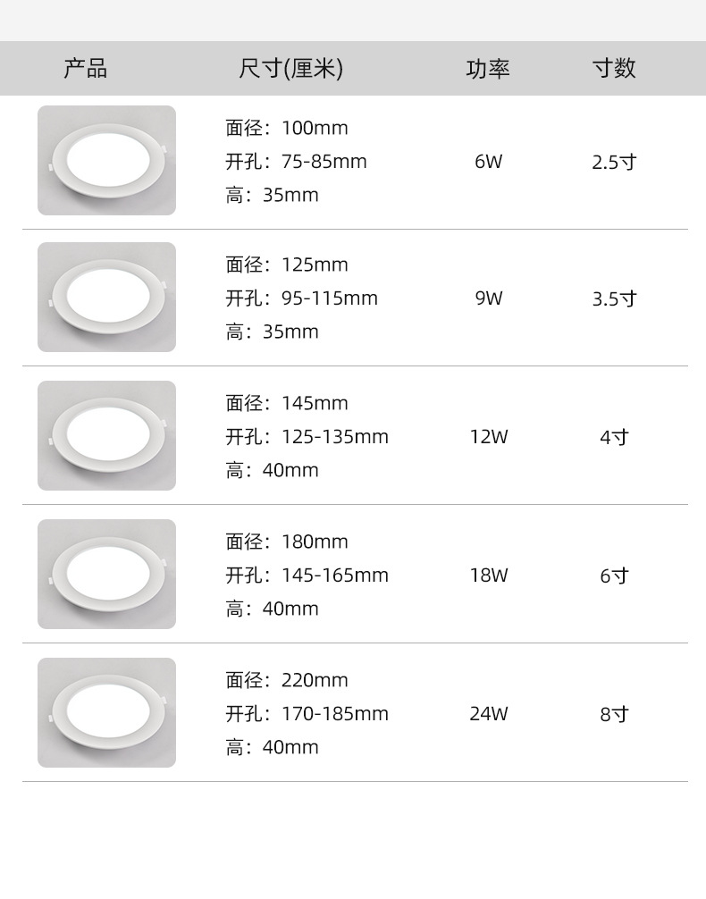Click the 6W power value
706x899 pixels.
pyautogui.click(x=489, y=162)
